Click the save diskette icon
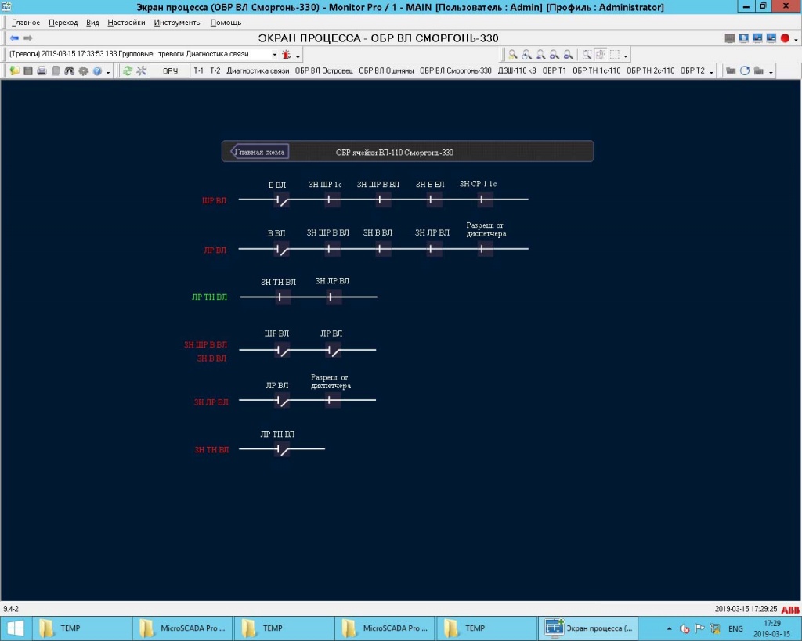 point(28,71)
